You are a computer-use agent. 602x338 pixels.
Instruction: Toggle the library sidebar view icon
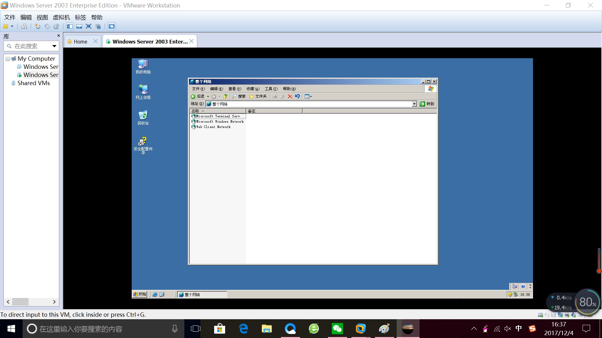coord(70,26)
